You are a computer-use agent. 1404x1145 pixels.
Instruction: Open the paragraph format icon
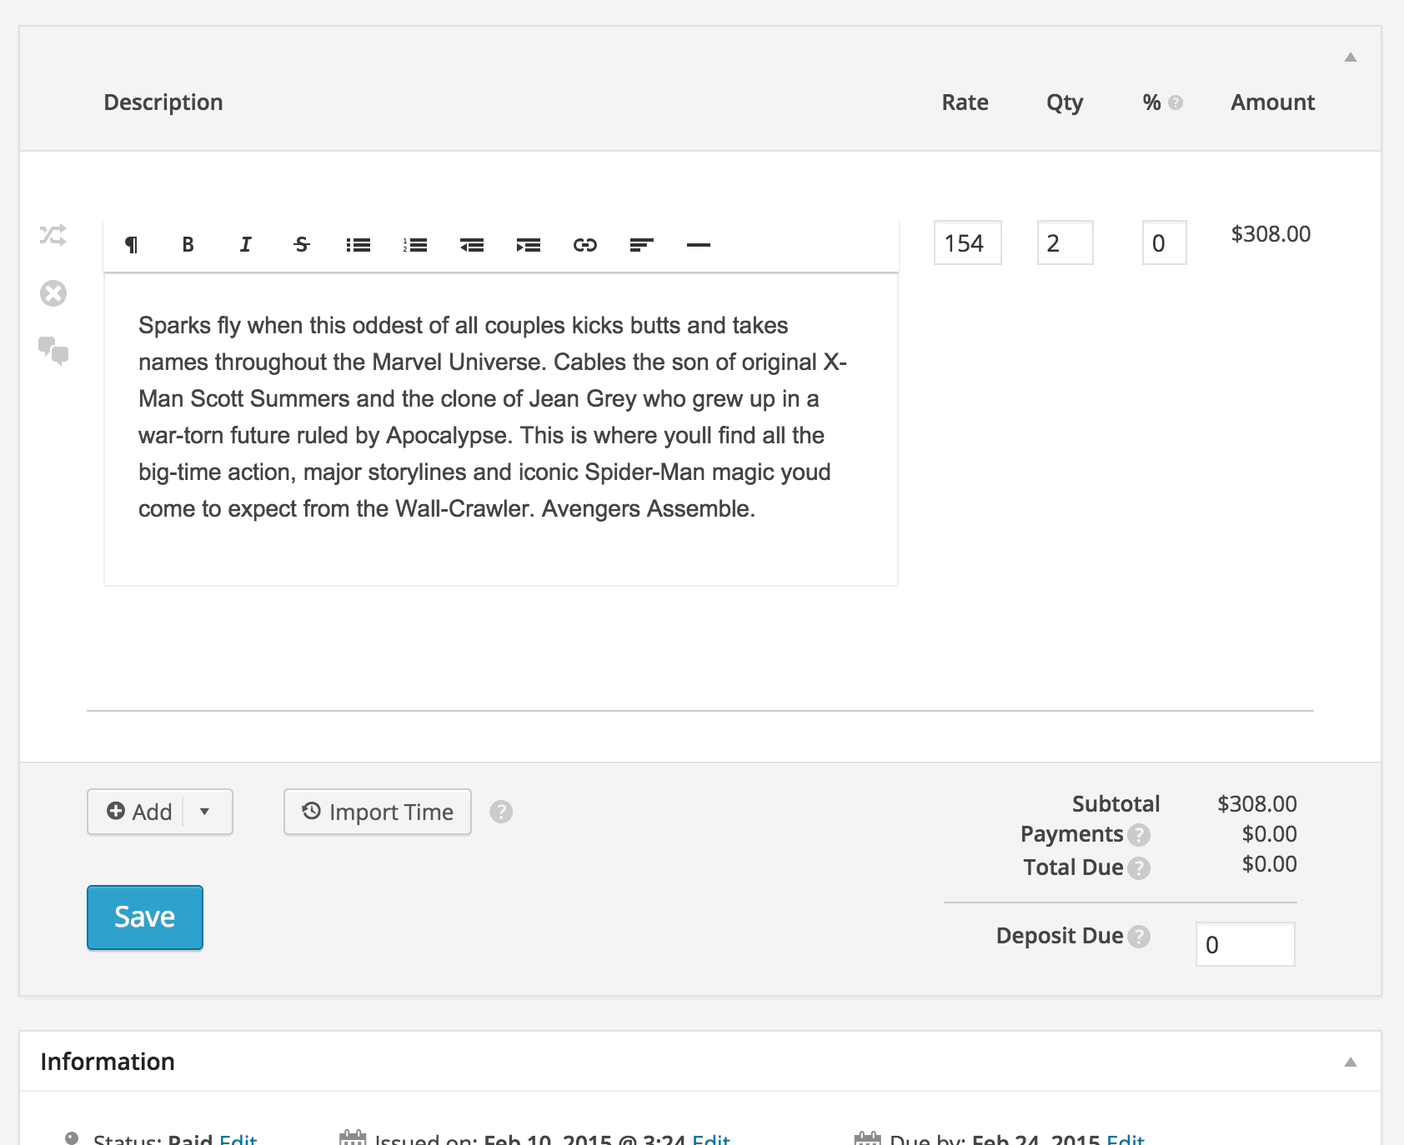(131, 244)
